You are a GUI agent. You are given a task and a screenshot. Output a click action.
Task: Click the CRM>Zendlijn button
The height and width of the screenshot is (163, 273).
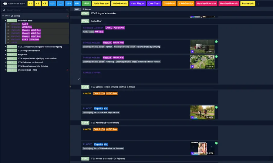(x=186, y=3)
